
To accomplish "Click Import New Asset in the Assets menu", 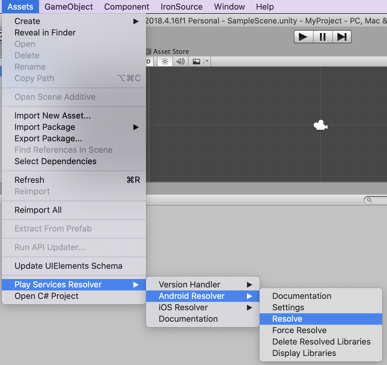I will (53, 115).
